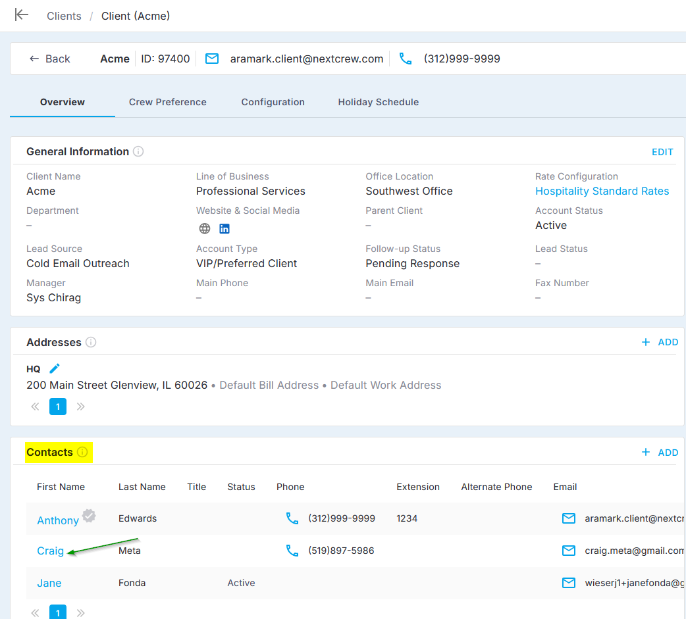686x619 pixels.
Task: Click the header phone icon
Action: [406, 59]
